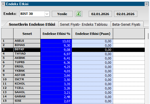Export table with the Excel icon
This screenshot has height=104, width=150.
[x=79, y=14]
